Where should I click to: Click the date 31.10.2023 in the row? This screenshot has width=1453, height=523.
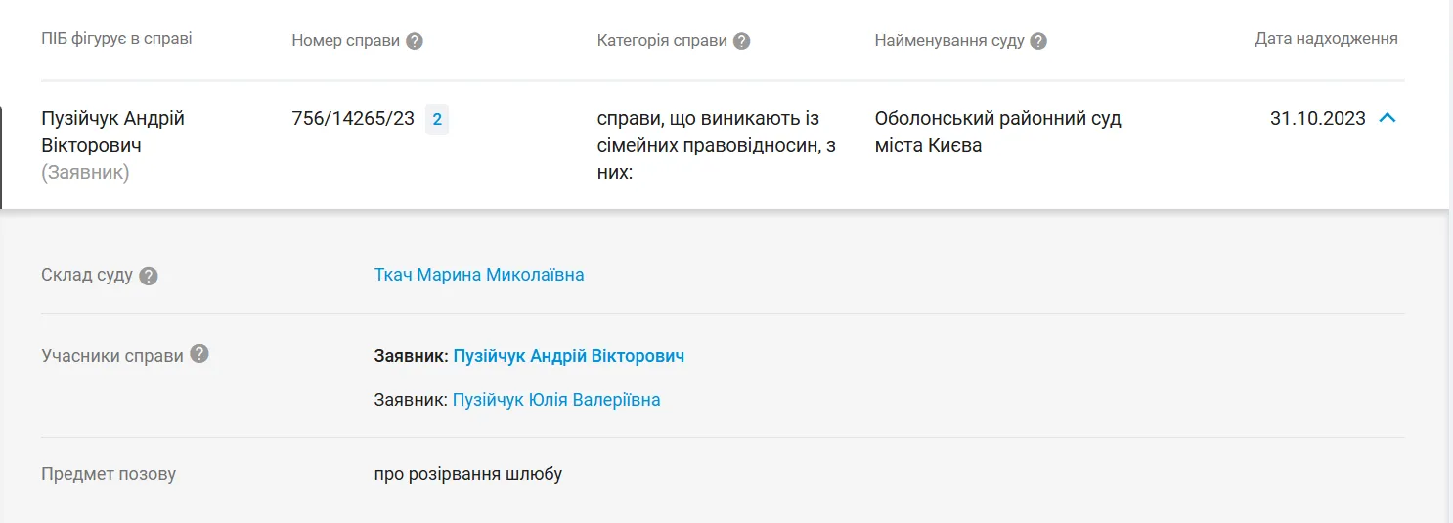pyautogui.click(x=1317, y=119)
